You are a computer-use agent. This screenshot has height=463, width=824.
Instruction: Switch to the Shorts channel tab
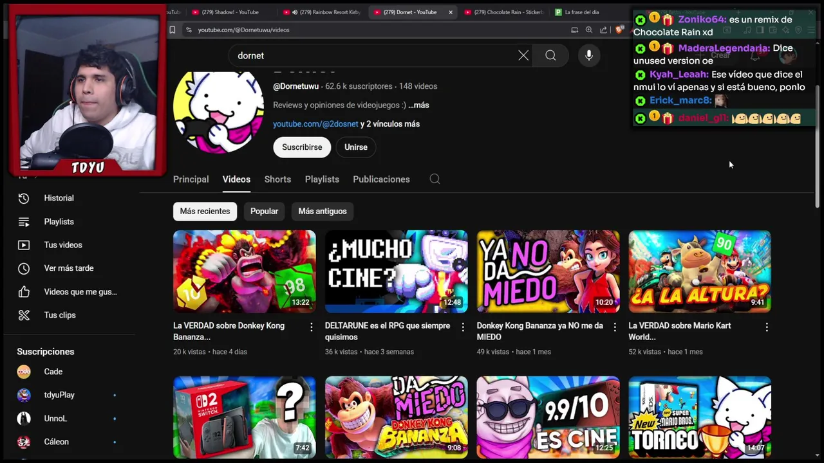point(277,179)
